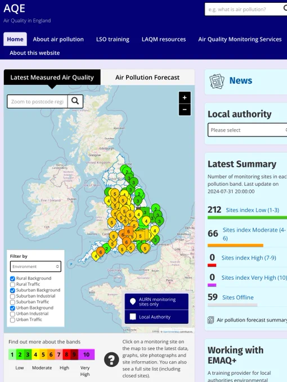This screenshot has height=382, width=287.
Task: Zoom out the map with minus button
Action: pos(185,110)
